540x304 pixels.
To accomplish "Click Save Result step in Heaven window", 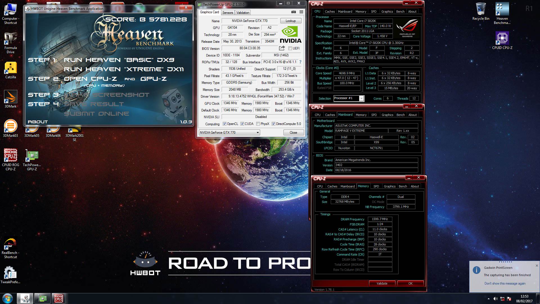I will click(x=94, y=104).
